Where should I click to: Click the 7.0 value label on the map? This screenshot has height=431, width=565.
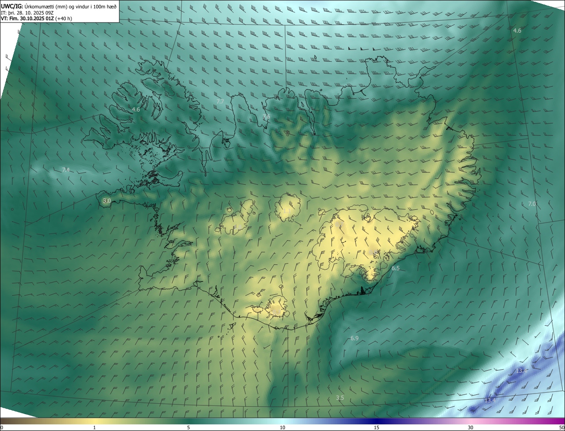coord(532,204)
